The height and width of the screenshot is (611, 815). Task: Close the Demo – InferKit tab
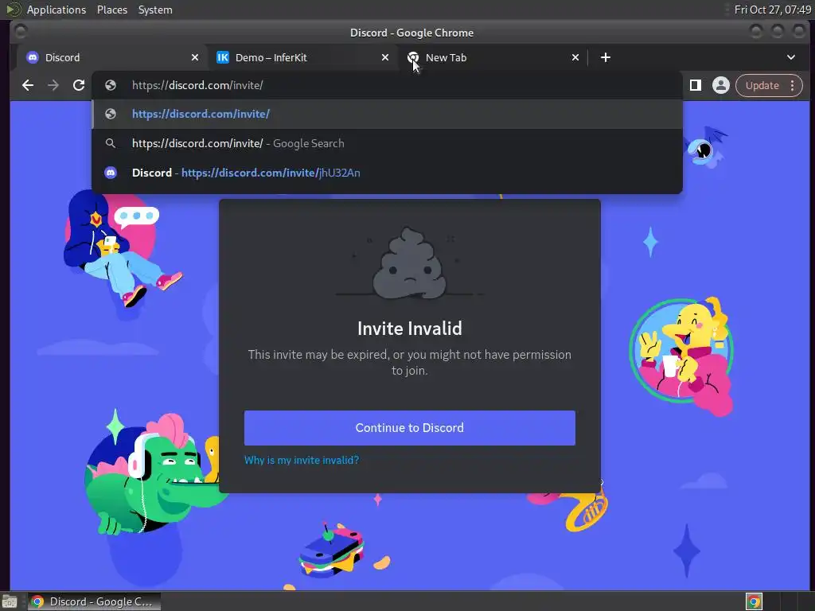tap(385, 57)
